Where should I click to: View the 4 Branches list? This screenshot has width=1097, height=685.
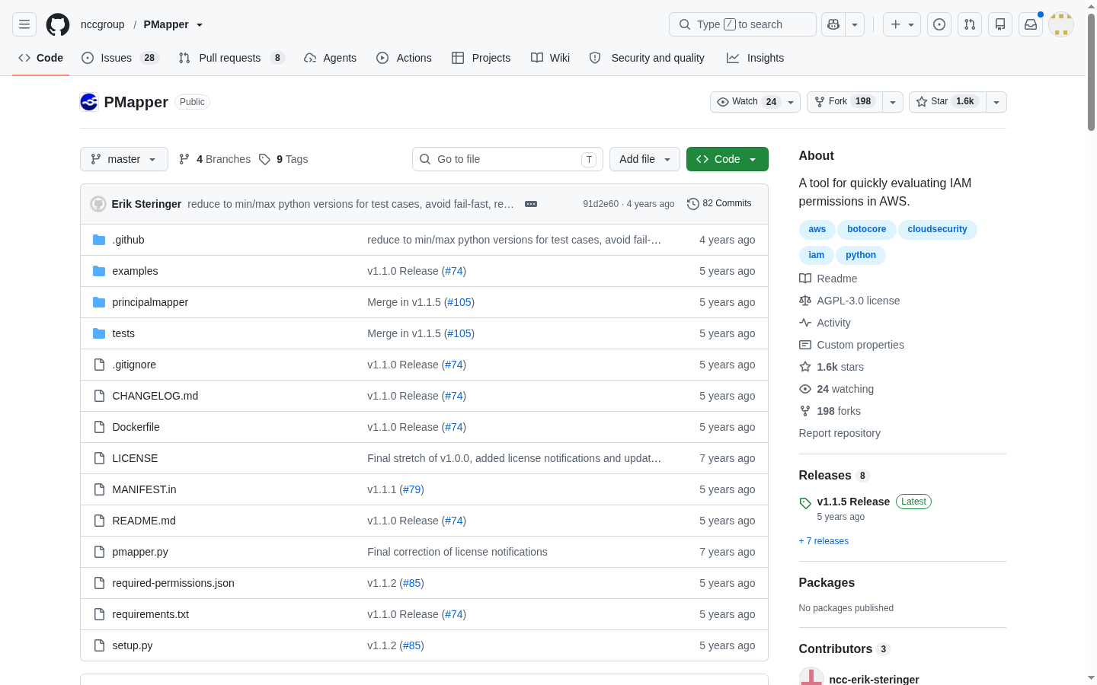coord(215,159)
